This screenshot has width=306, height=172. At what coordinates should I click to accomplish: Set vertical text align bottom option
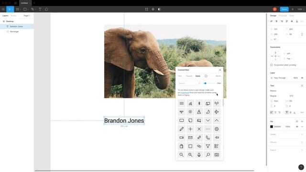coord(295,112)
